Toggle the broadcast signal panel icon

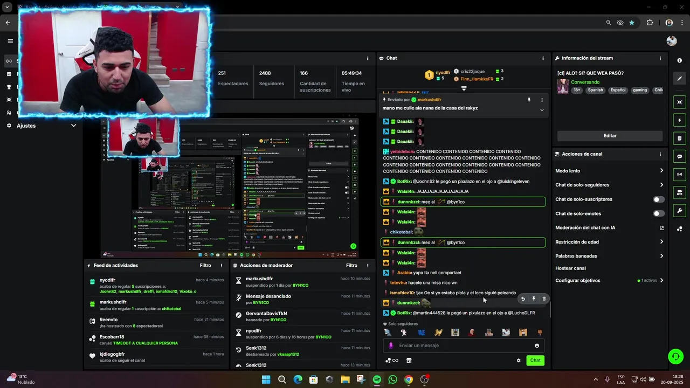(680, 174)
